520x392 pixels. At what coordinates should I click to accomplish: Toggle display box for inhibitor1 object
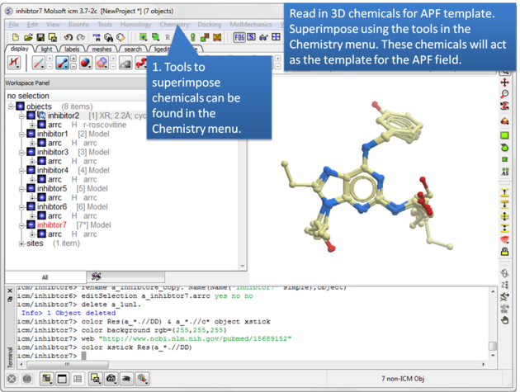pyautogui.click(x=31, y=134)
